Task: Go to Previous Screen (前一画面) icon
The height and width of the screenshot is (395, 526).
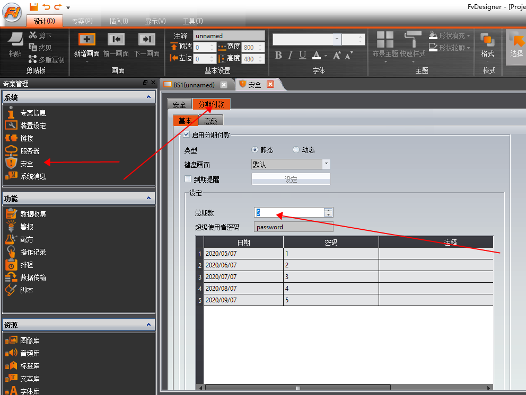Action: coord(116,40)
